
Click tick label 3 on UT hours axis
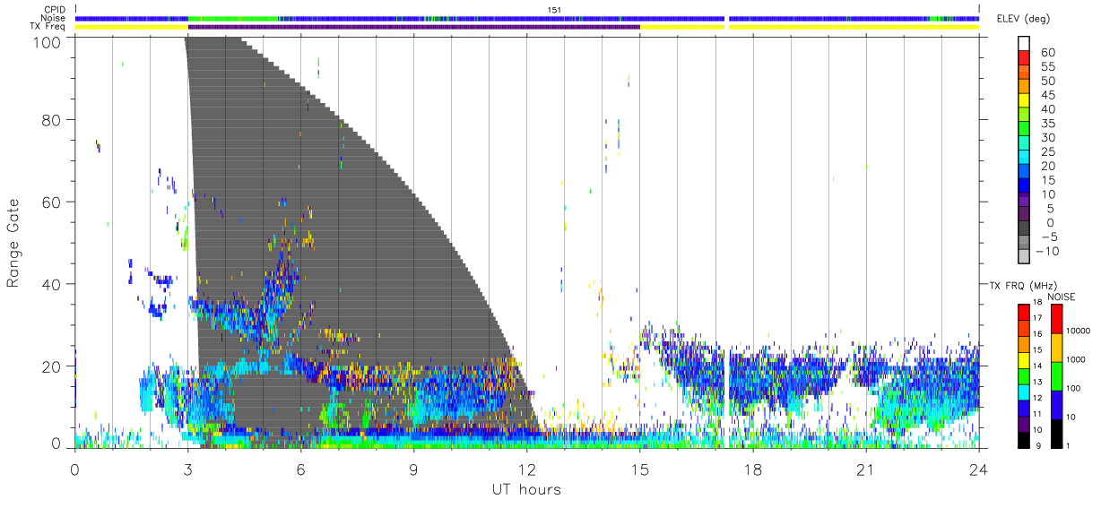pyautogui.click(x=187, y=469)
